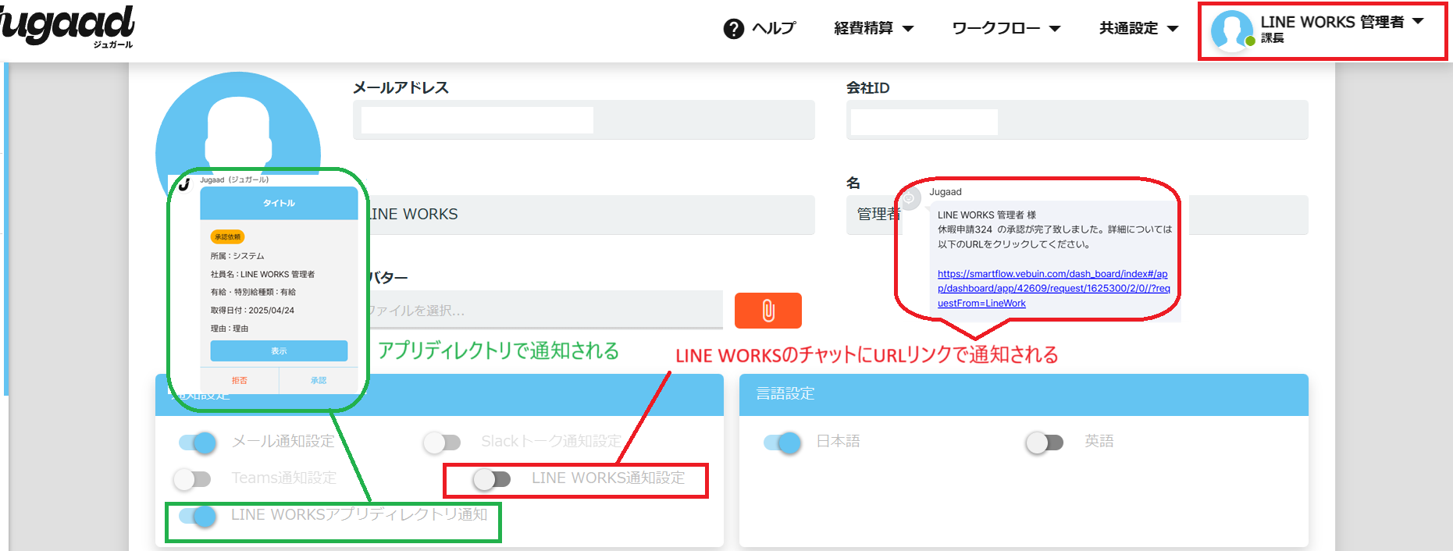Click the Jugaad logo

68,26
